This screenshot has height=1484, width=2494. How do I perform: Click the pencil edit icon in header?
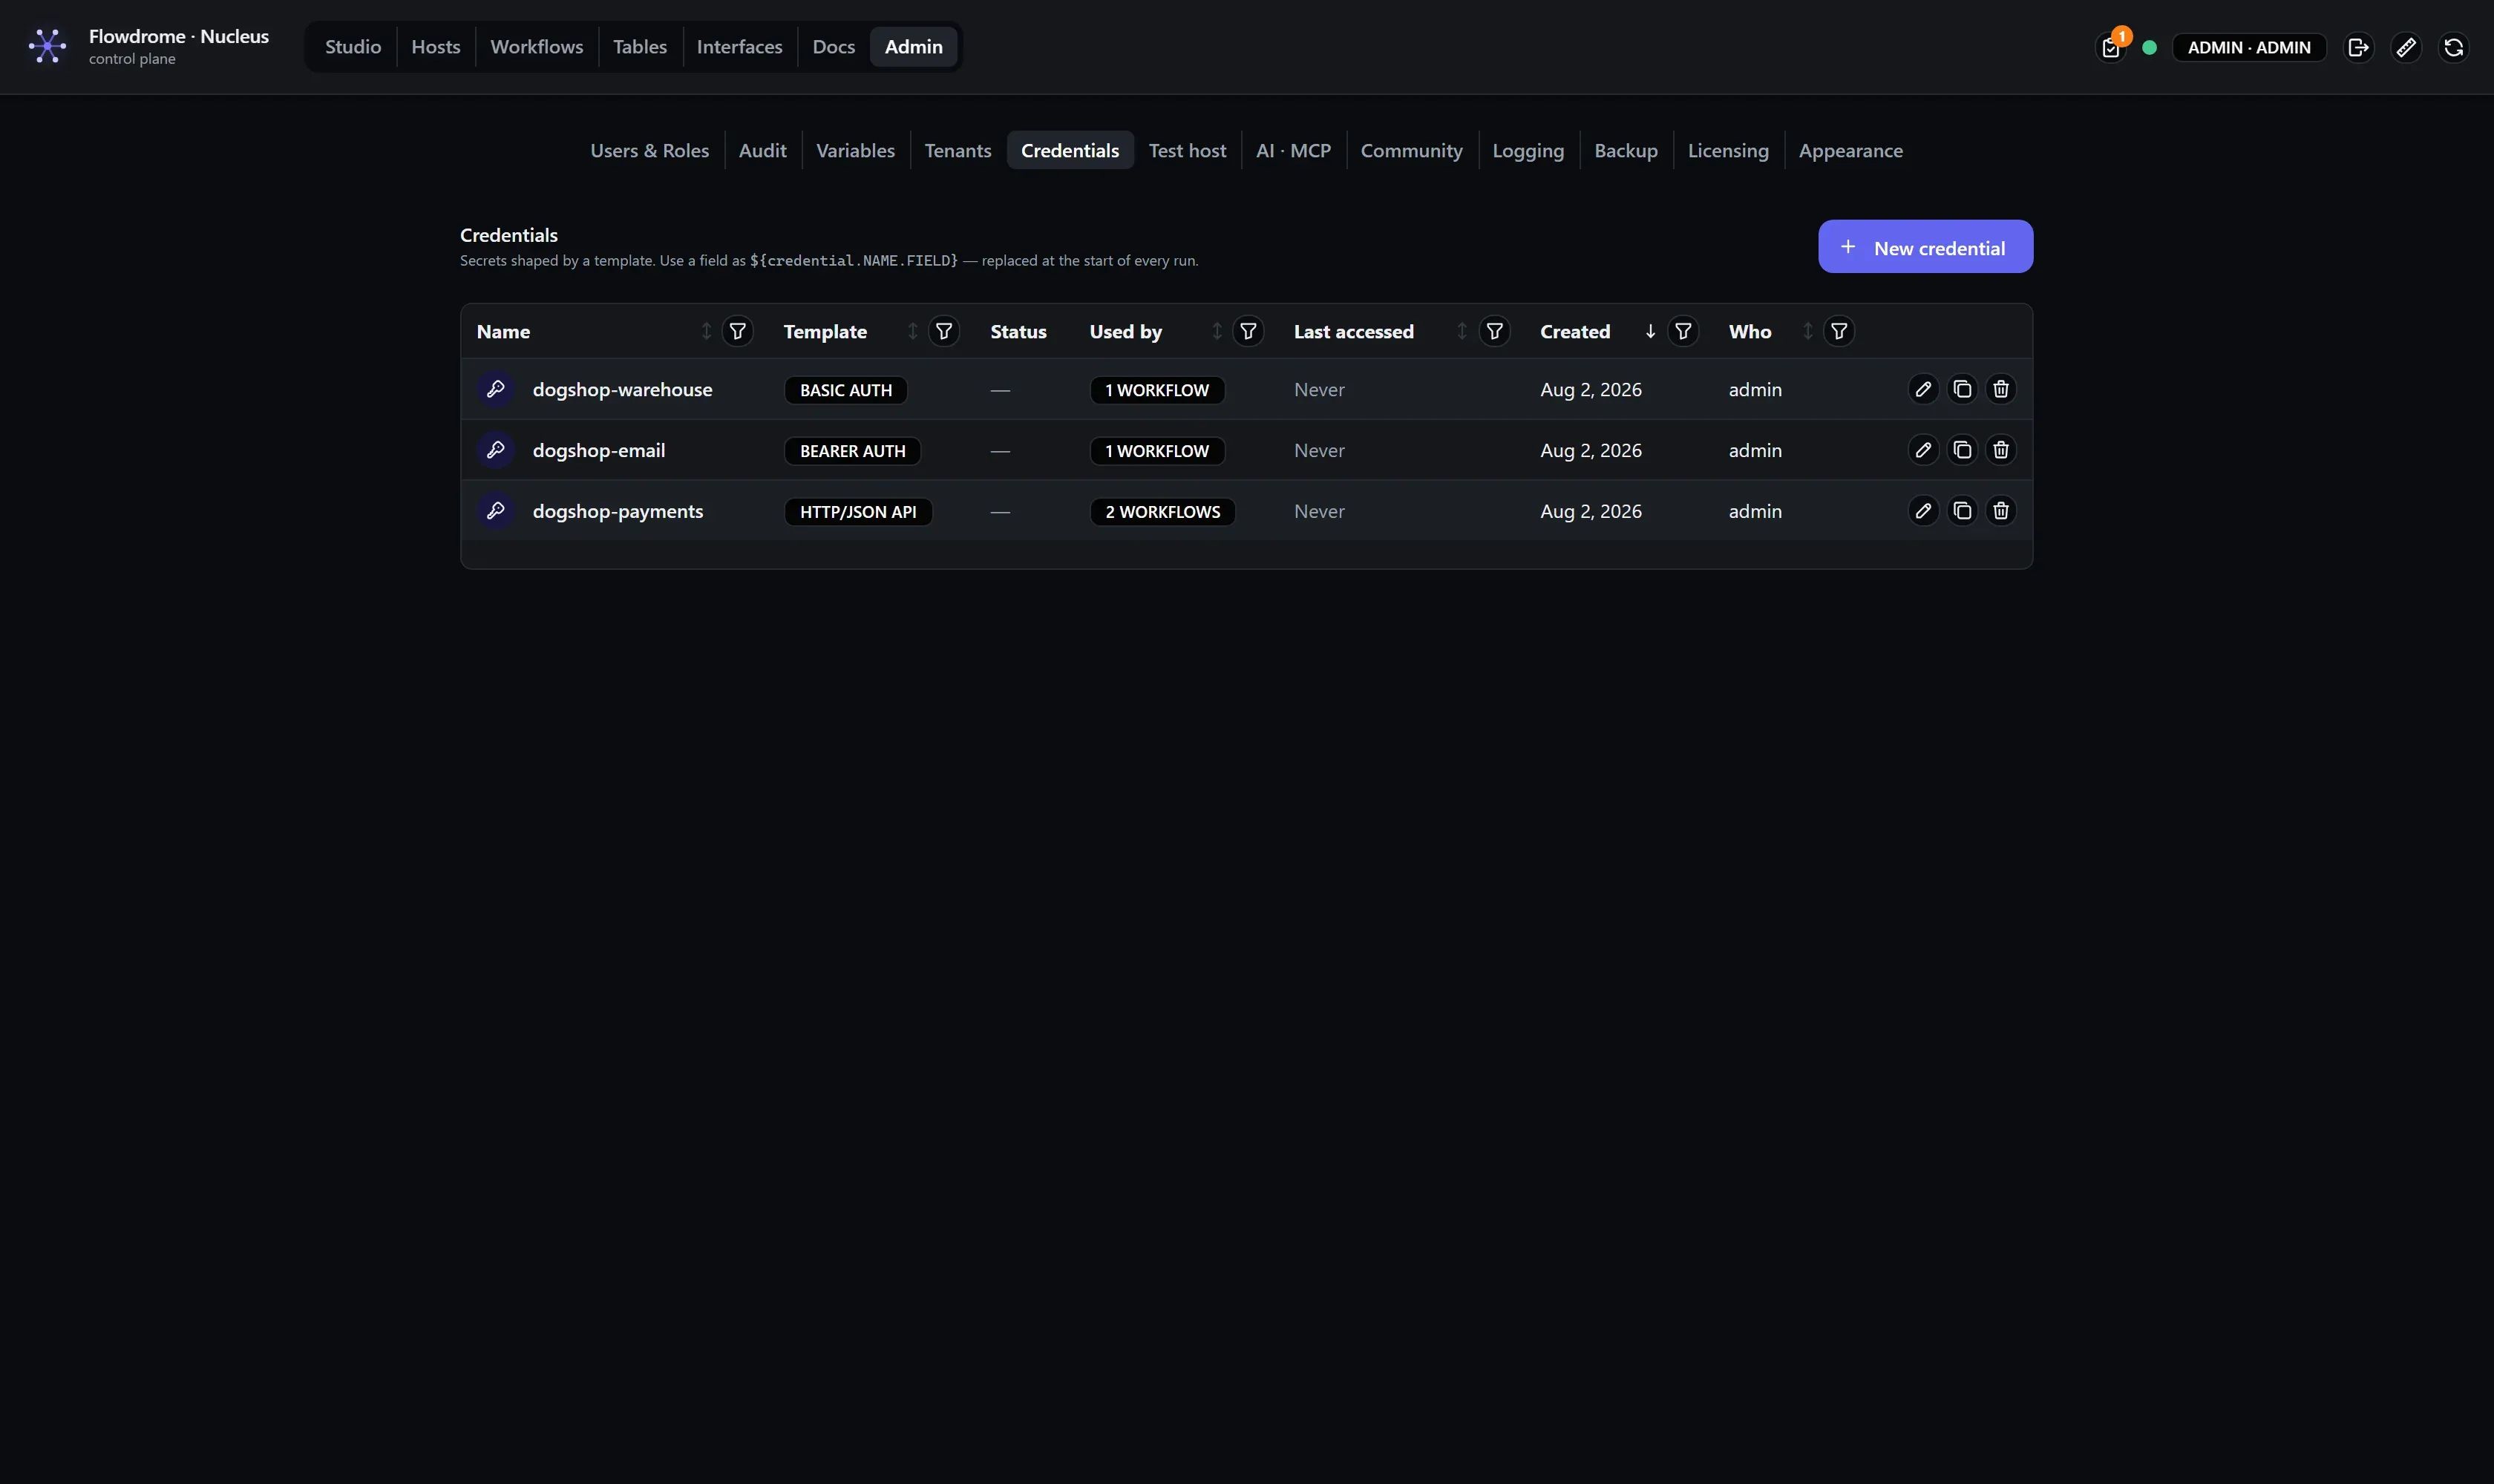tap(2406, 47)
